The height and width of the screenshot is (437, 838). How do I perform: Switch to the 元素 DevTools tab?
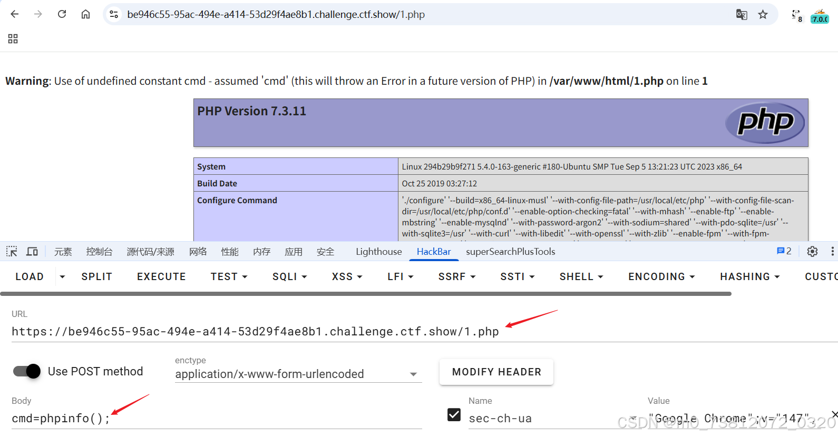[x=63, y=252]
